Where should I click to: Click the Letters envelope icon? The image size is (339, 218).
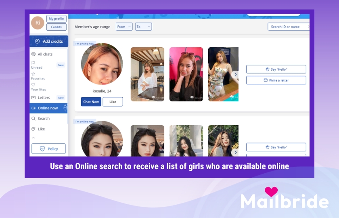33,98
